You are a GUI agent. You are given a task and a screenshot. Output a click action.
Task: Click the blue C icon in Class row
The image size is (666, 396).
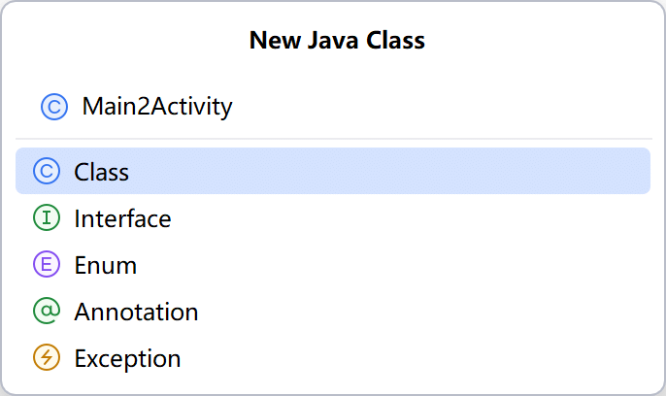point(47,172)
